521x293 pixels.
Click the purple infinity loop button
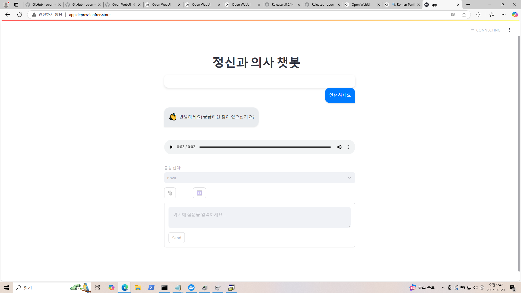coord(199,193)
